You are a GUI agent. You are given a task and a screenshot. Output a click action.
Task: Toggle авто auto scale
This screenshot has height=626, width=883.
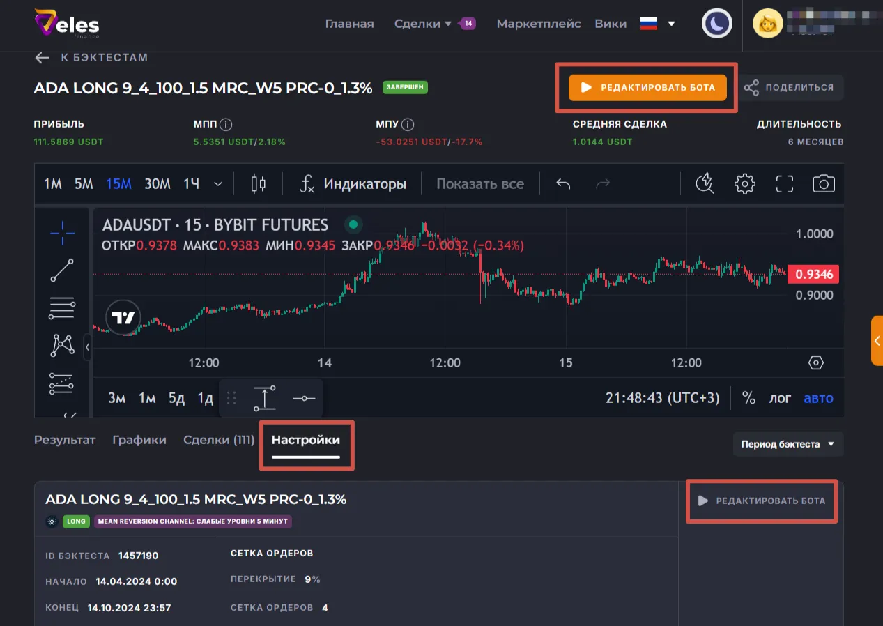tap(818, 398)
